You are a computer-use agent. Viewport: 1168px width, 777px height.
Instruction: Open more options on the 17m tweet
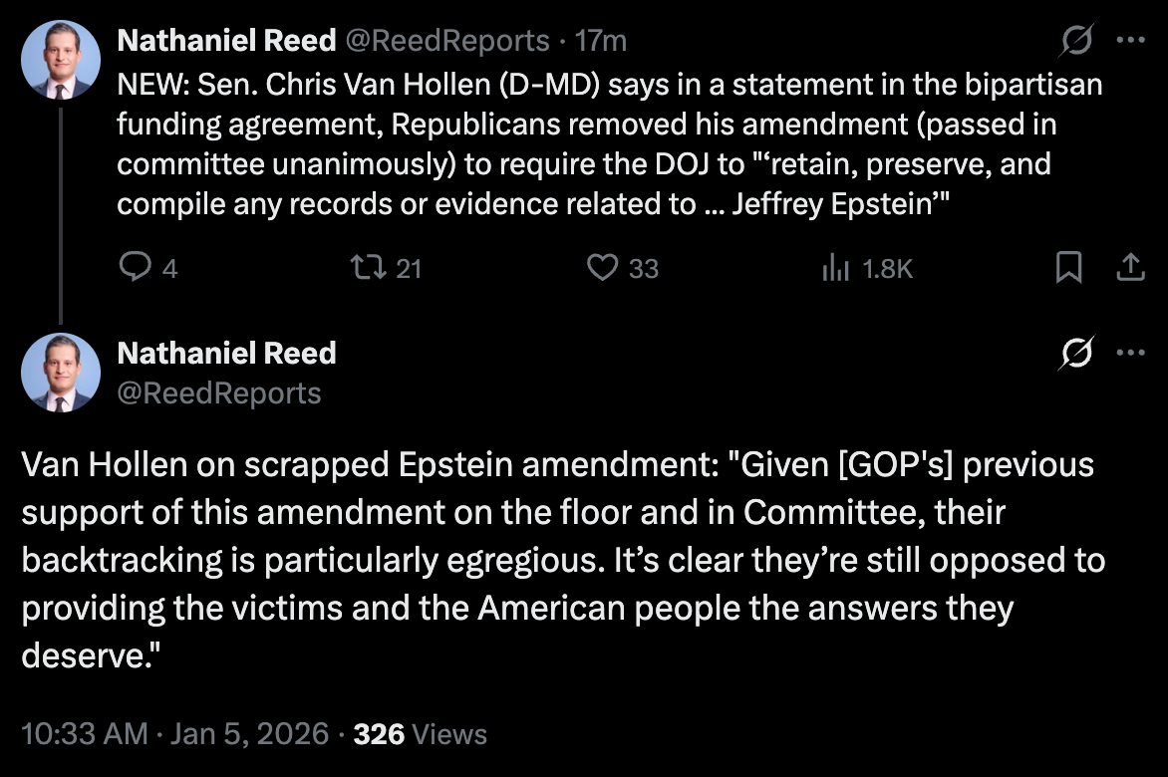click(x=1130, y=41)
